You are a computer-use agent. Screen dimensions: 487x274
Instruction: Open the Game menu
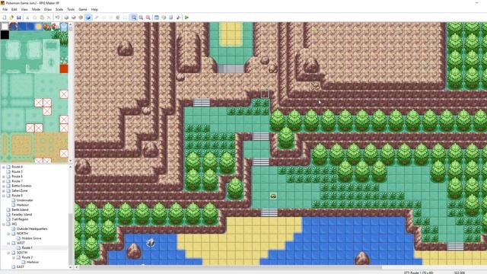[x=83, y=10]
